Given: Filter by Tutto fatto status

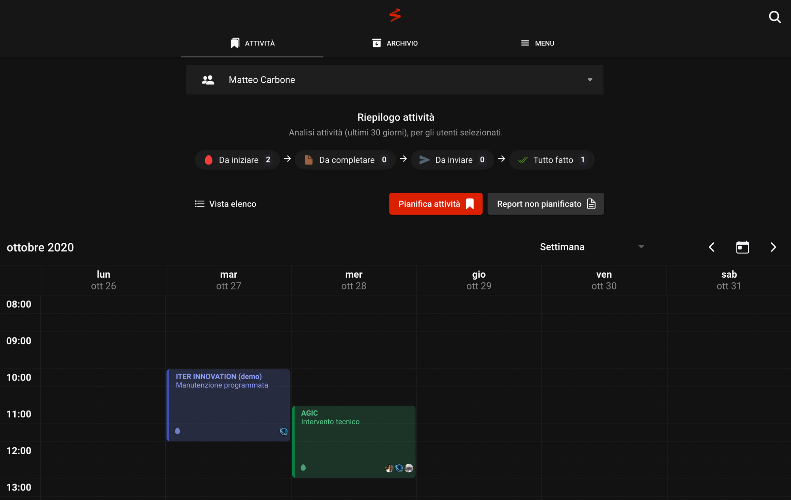Looking at the screenshot, I should [552, 160].
